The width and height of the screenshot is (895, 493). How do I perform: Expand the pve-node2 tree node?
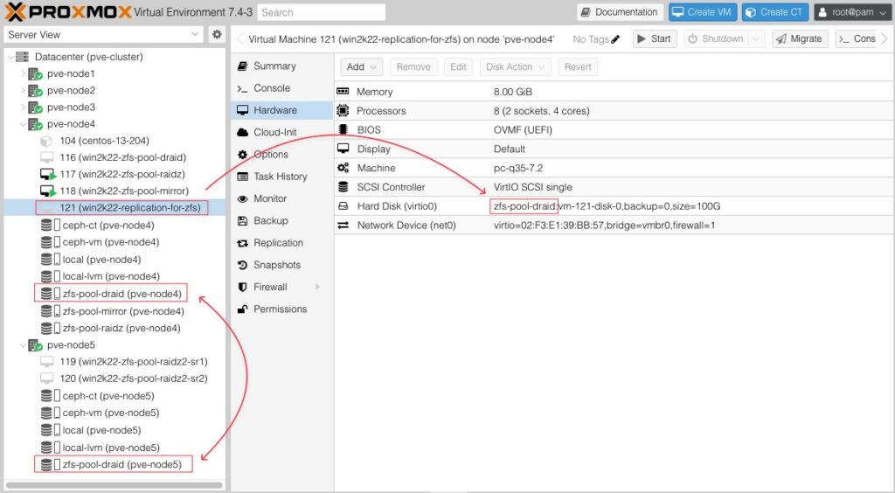[x=23, y=90]
